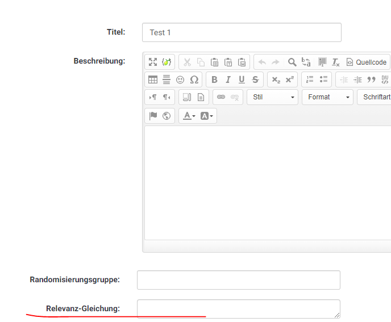Open the smiley emoticon picker
This screenshot has width=391, height=322.
point(180,80)
